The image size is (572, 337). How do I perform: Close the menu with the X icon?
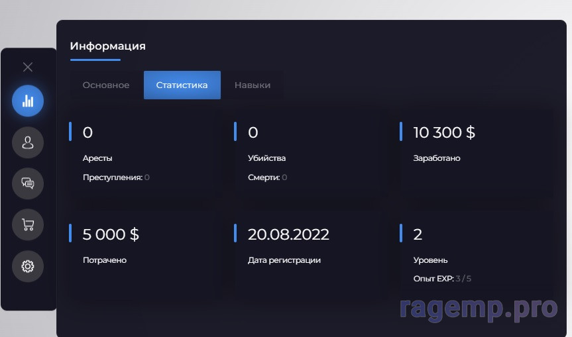(28, 67)
